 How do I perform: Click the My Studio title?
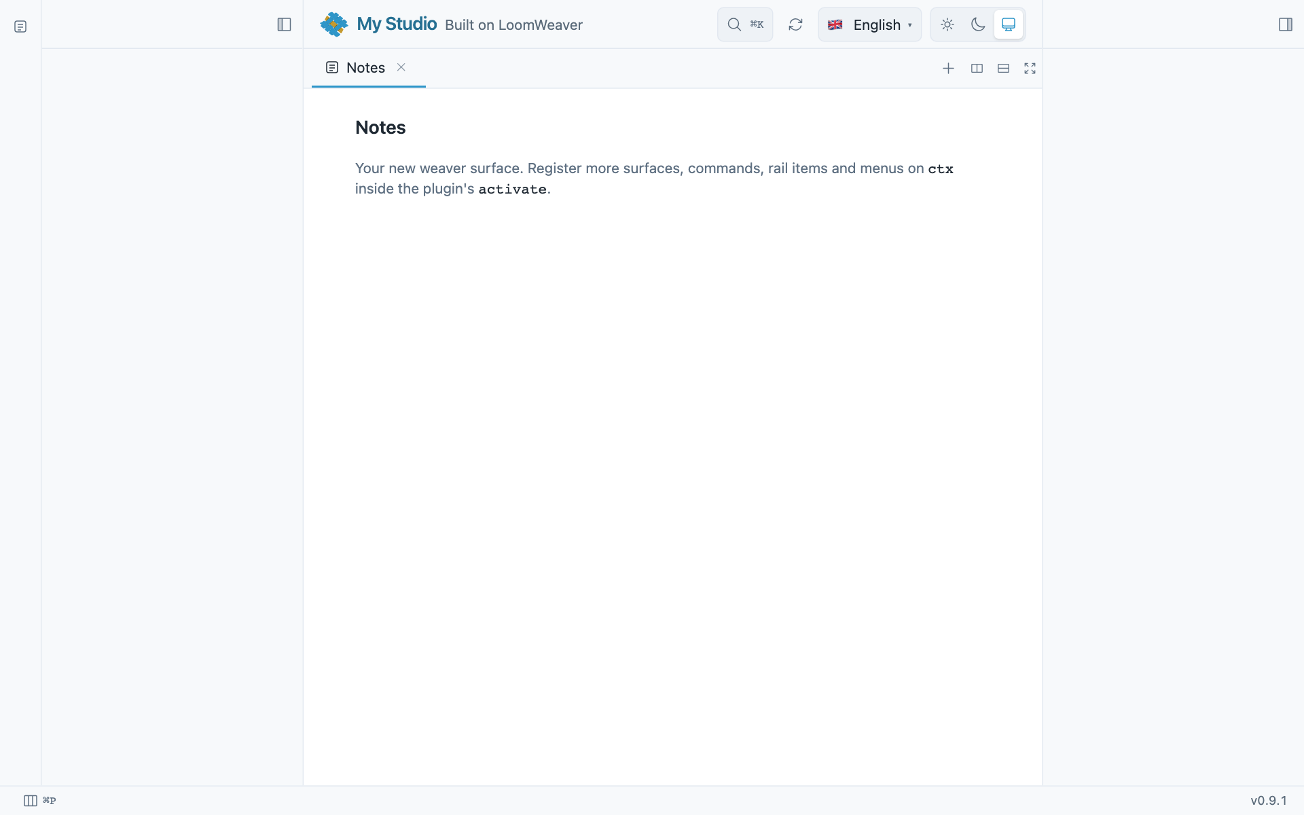pos(397,24)
